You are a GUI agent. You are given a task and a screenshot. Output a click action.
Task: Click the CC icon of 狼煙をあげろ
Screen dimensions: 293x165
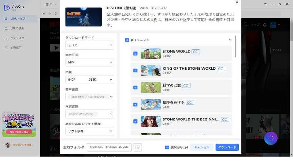pos(190,103)
